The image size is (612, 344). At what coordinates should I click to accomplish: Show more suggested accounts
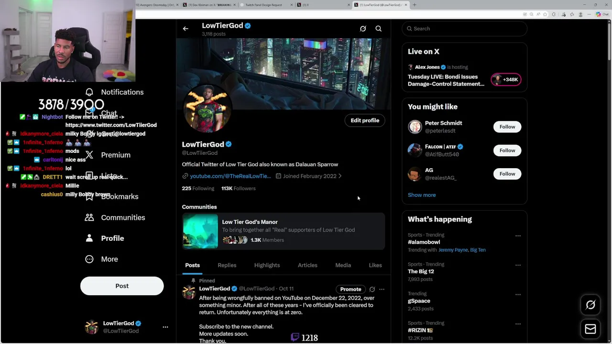pos(422,195)
